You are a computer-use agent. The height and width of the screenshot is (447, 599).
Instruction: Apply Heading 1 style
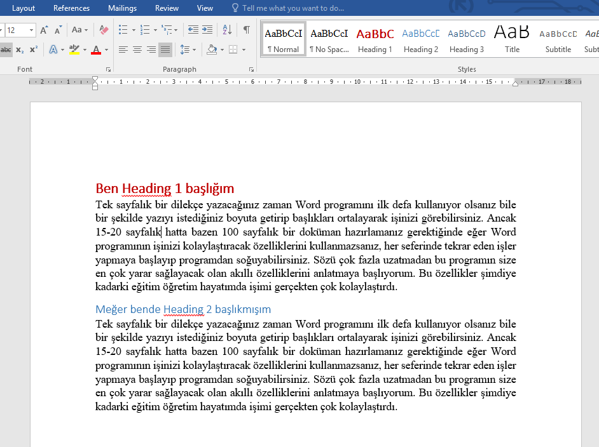click(x=375, y=40)
